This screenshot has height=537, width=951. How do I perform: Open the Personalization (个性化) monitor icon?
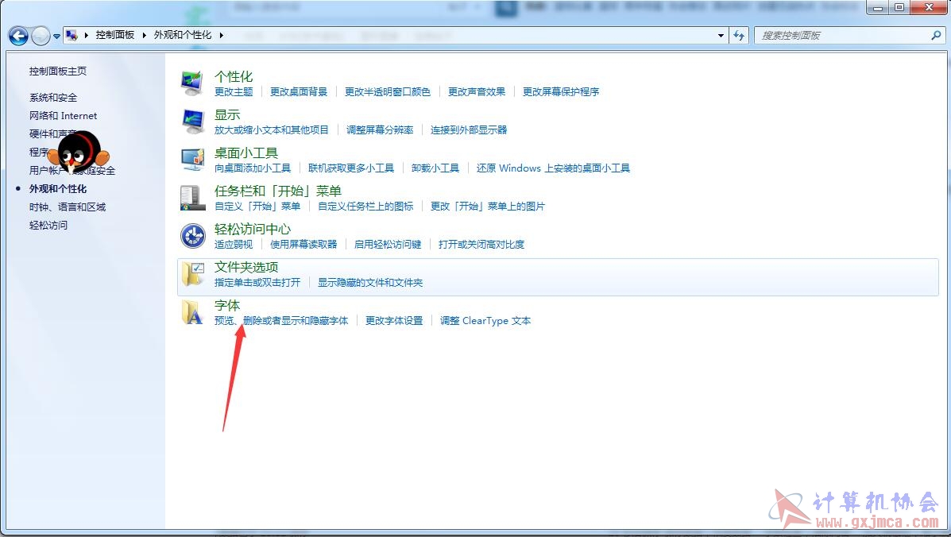point(192,83)
